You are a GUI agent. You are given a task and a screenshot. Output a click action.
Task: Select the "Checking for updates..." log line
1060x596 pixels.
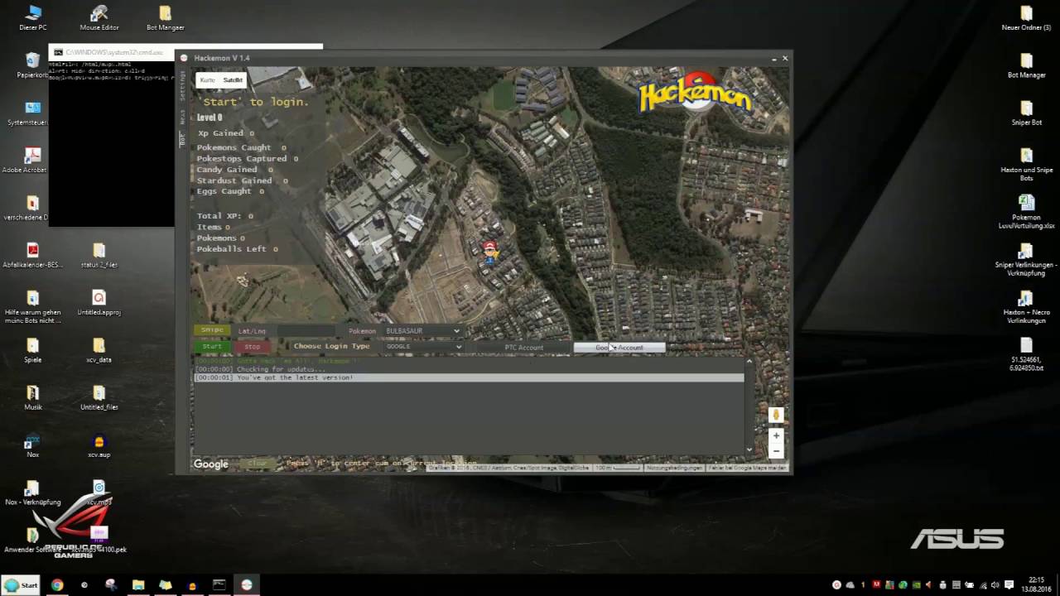pos(469,369)
